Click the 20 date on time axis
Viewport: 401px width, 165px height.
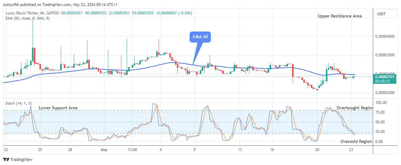pyautogui.click(x=317, y=150)
